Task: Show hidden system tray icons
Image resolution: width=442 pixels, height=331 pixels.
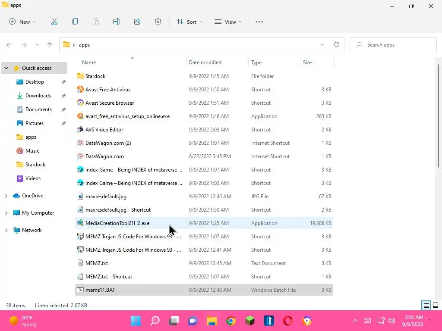Action: coord(355,321)
